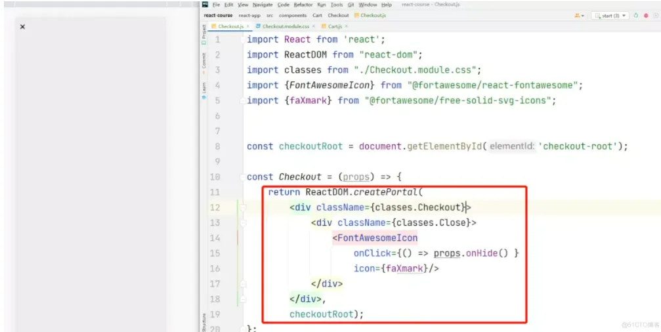661x332 pixels.
Task: Open the Window menu
Action: coord(368,5)
